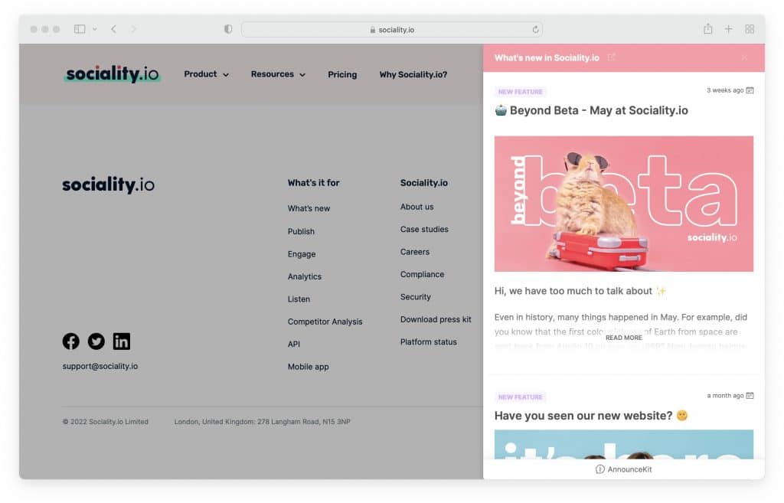Click the footer sociality.io logo
This screenshot has width=784, height=503.
[109, 185]
